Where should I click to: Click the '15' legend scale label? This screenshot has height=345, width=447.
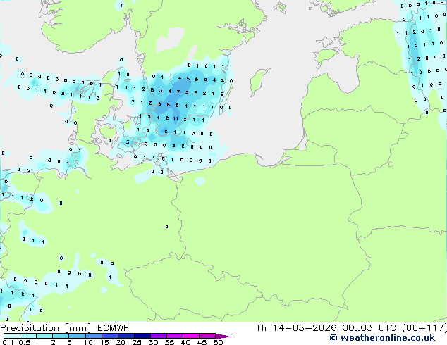coord(104,342)
